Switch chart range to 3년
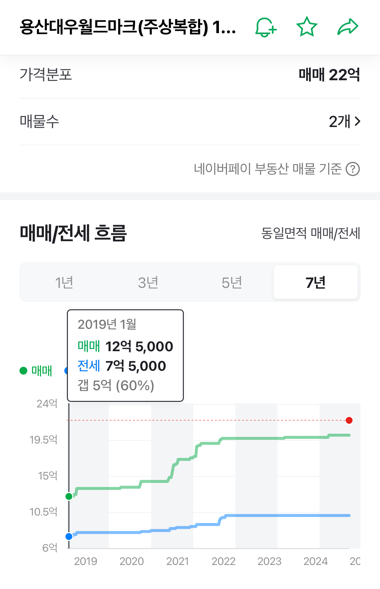 click(x=148, y=282)
